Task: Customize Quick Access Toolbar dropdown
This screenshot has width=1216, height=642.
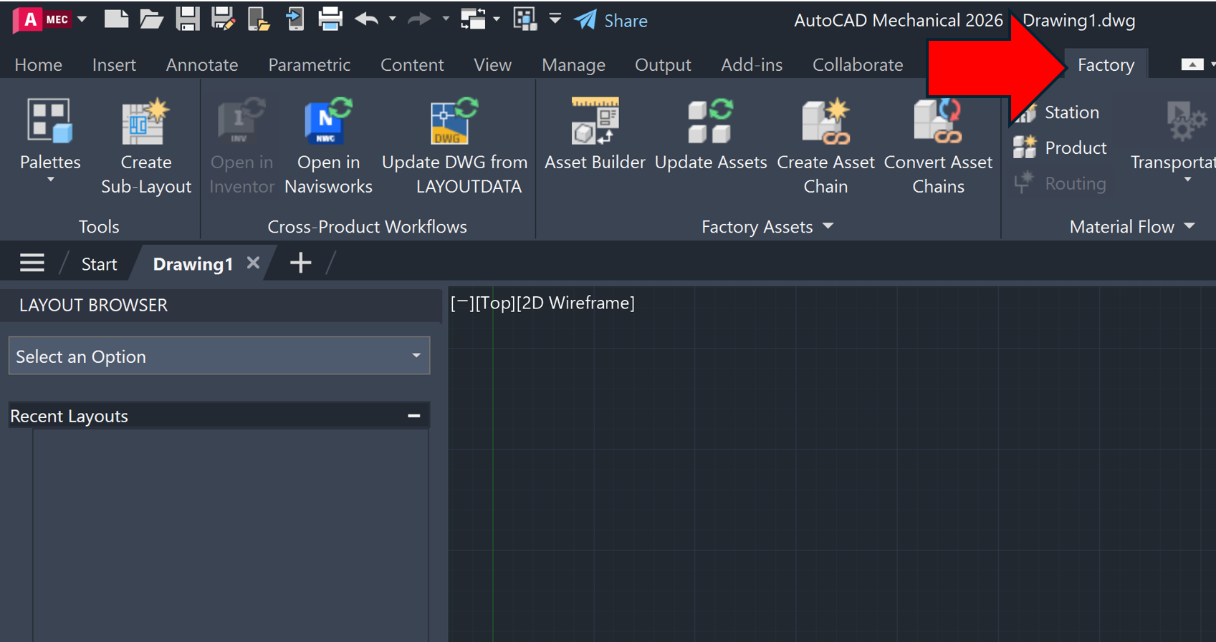Action: click(555, 19)
